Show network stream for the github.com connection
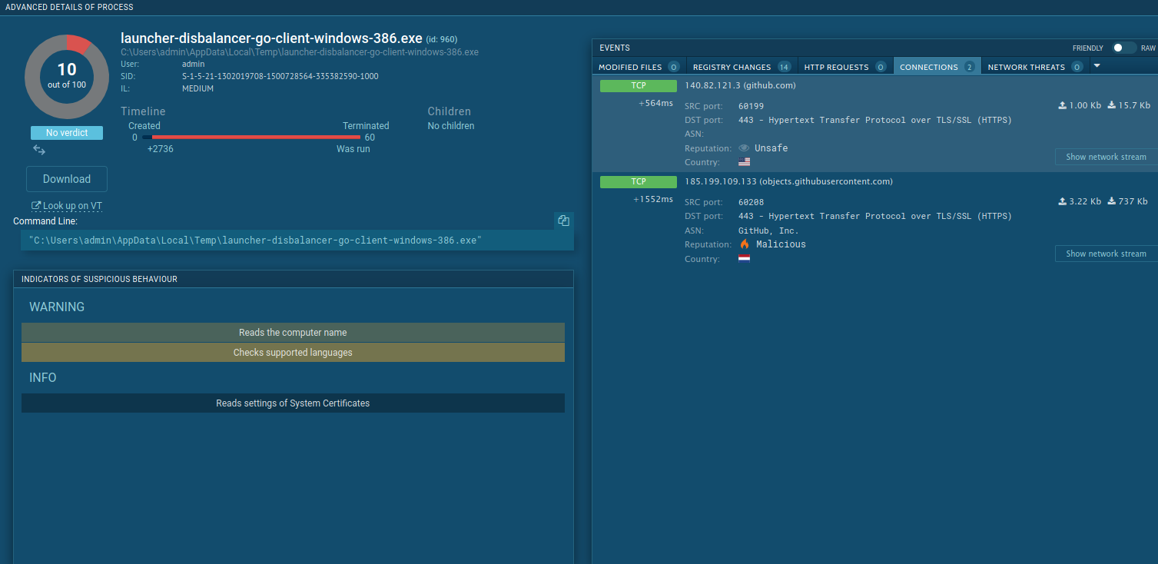1158x564 pixels. [1105, 157]
